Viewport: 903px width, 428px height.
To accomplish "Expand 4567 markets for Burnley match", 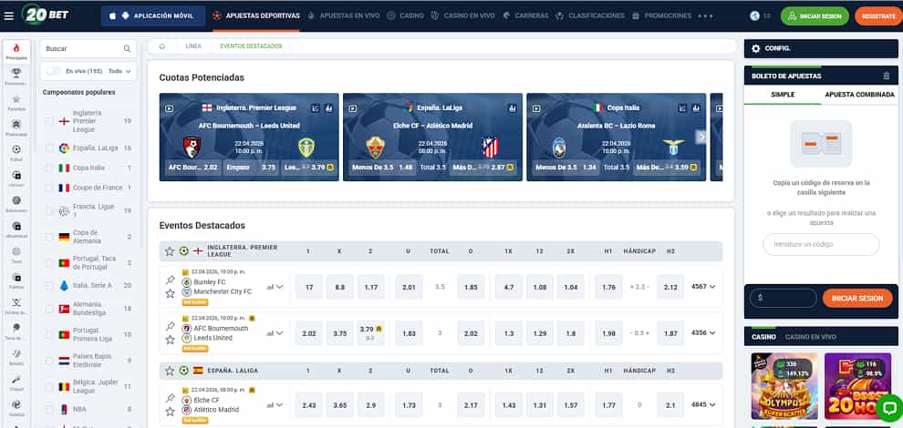I will coord(703,287).
